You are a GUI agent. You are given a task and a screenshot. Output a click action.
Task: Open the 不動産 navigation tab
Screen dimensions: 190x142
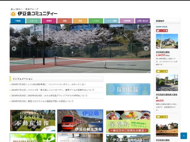pyautogui.click(x=18, y=21)
